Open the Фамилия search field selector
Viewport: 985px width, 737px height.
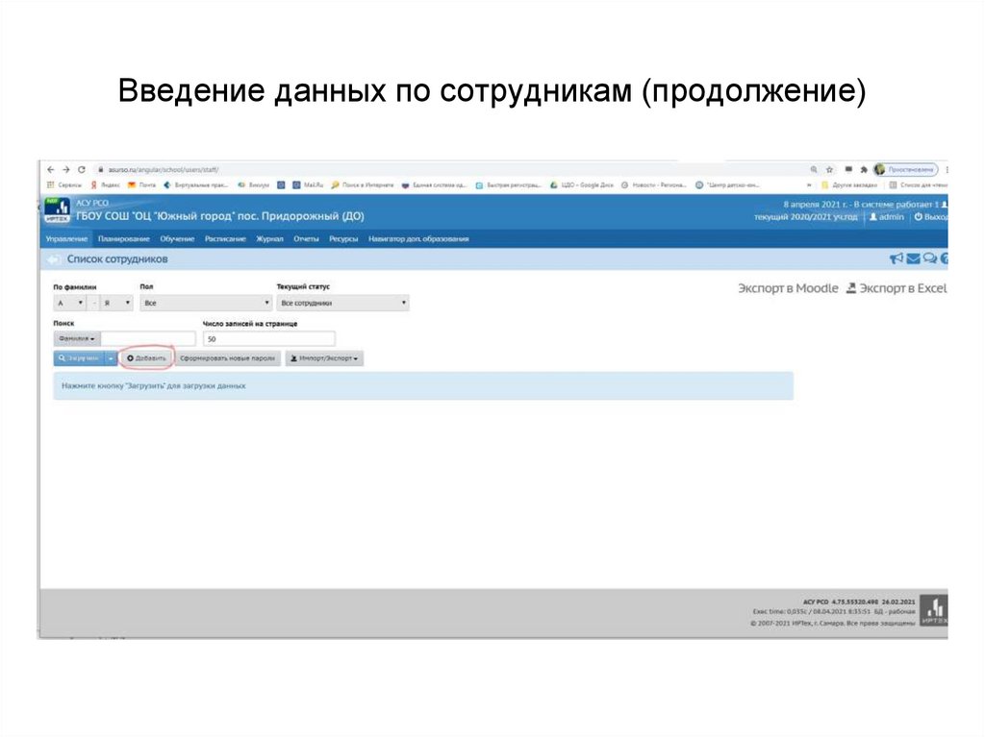pos(76,337)
